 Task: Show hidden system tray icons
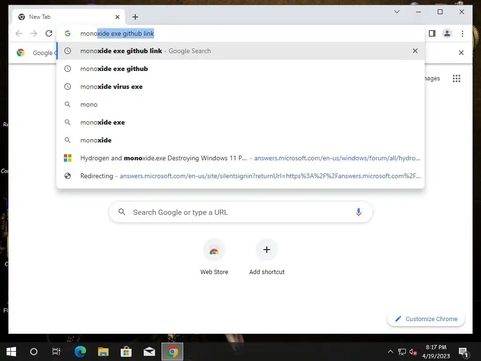point(390,352)
